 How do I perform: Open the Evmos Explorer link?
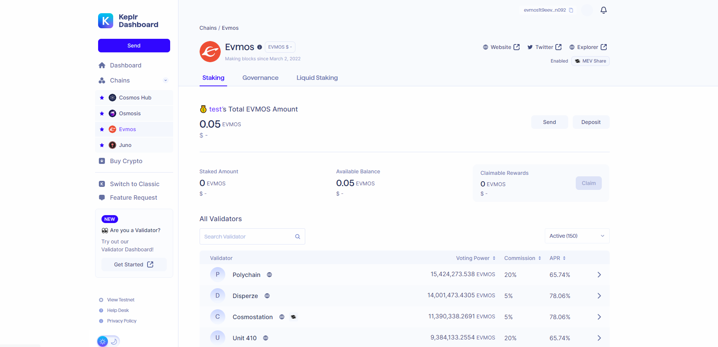click(x=588, y=47)
